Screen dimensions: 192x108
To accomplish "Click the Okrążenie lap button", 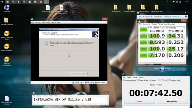I will pyautogui.click(x=172, y=101).
